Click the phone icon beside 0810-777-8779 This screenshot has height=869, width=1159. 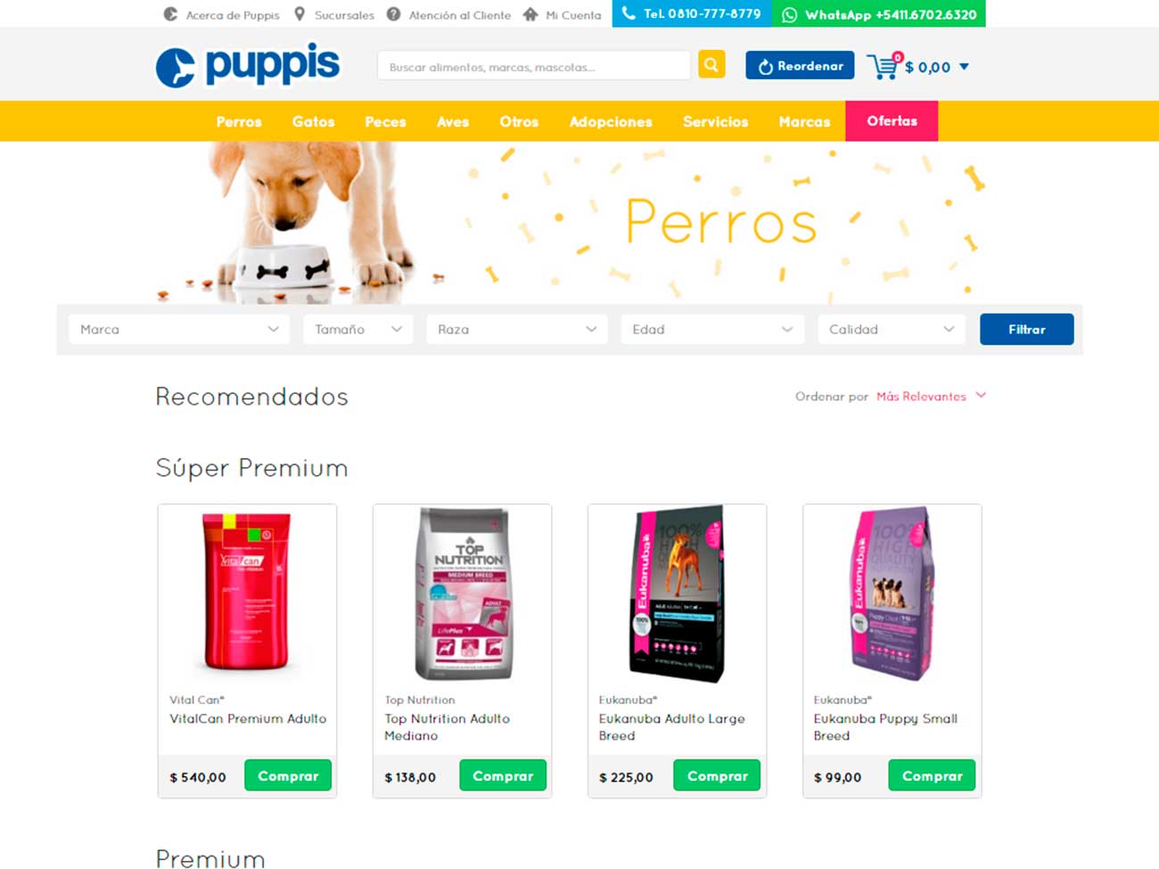point(629,13)
